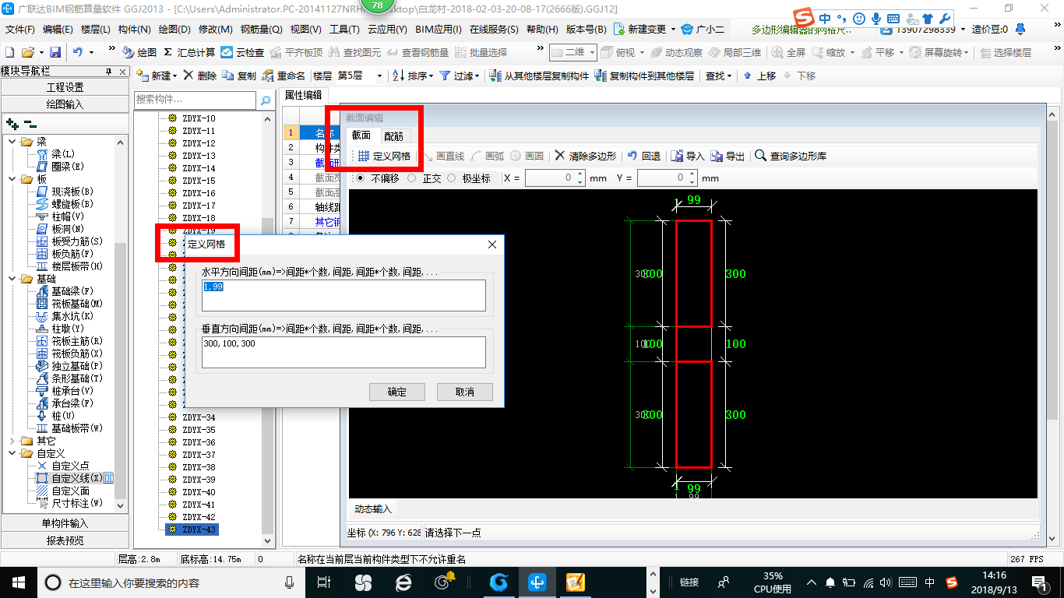The width and height of the screenshot is (1064, 598).
Task: Click 确定 in the 定义网格 dialog
Action: 397,392
